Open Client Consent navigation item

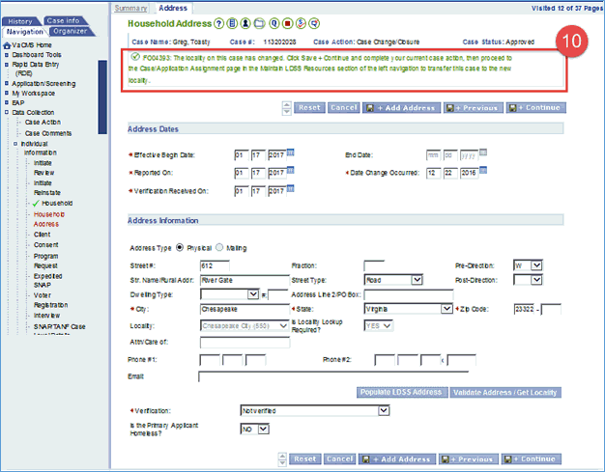tap(46, 239)
